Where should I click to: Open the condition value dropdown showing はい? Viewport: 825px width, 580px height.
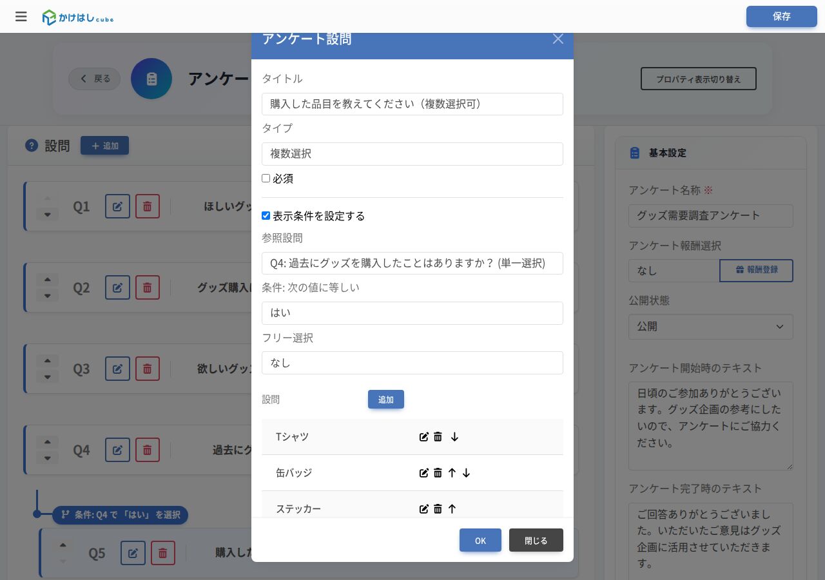412,313
